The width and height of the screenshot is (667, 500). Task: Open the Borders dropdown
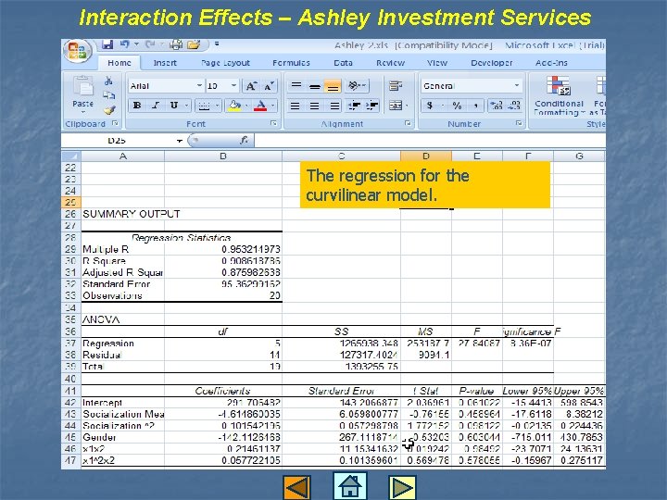pos(217,106)
